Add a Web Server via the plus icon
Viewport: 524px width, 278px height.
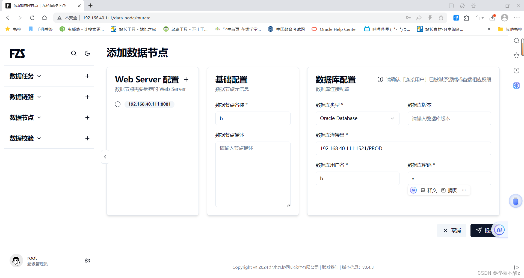[186, 79]
